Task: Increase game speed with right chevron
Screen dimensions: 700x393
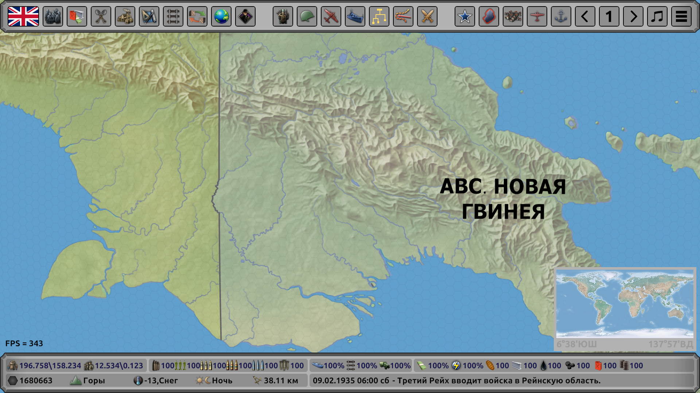Action: (x=633, y=16)
